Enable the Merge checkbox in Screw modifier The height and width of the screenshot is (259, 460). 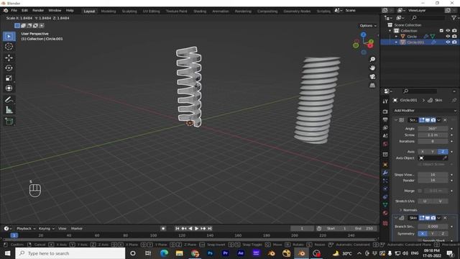coord(420,191)
